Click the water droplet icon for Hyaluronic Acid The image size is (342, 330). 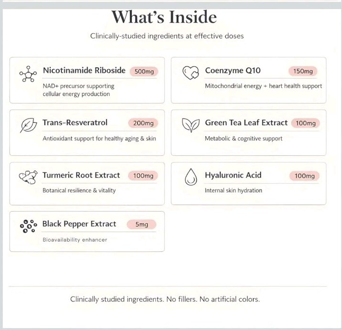click(x=191, y=177)
